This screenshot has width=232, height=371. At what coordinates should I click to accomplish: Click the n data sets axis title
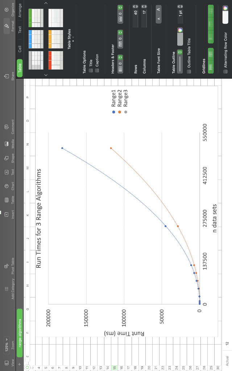pyautogui.click(x=215, y=218)
